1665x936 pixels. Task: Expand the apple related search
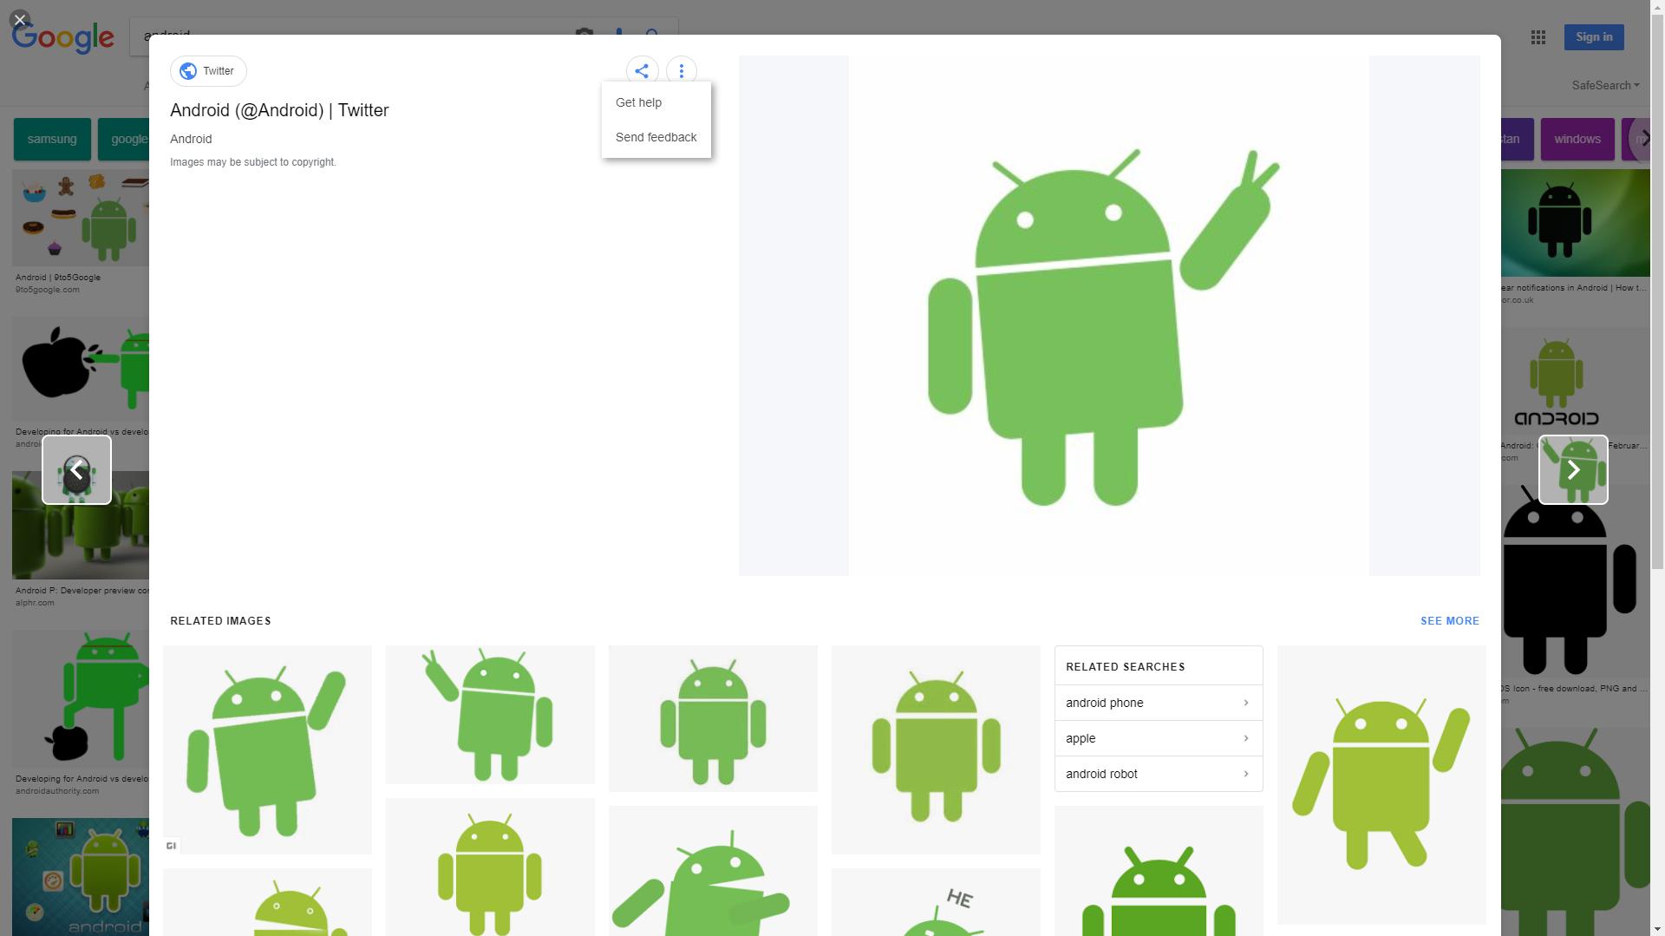(x=1158, y=738)
